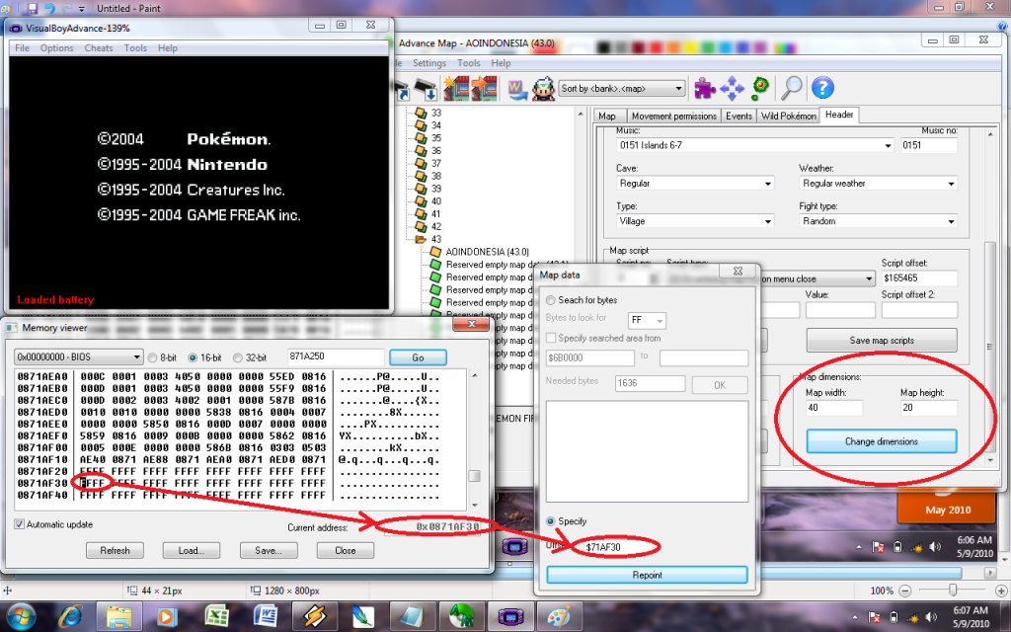1011x632 pixels.
Task: Open the purple puzzle piece plugin tool
Action: tap(704, 88)
